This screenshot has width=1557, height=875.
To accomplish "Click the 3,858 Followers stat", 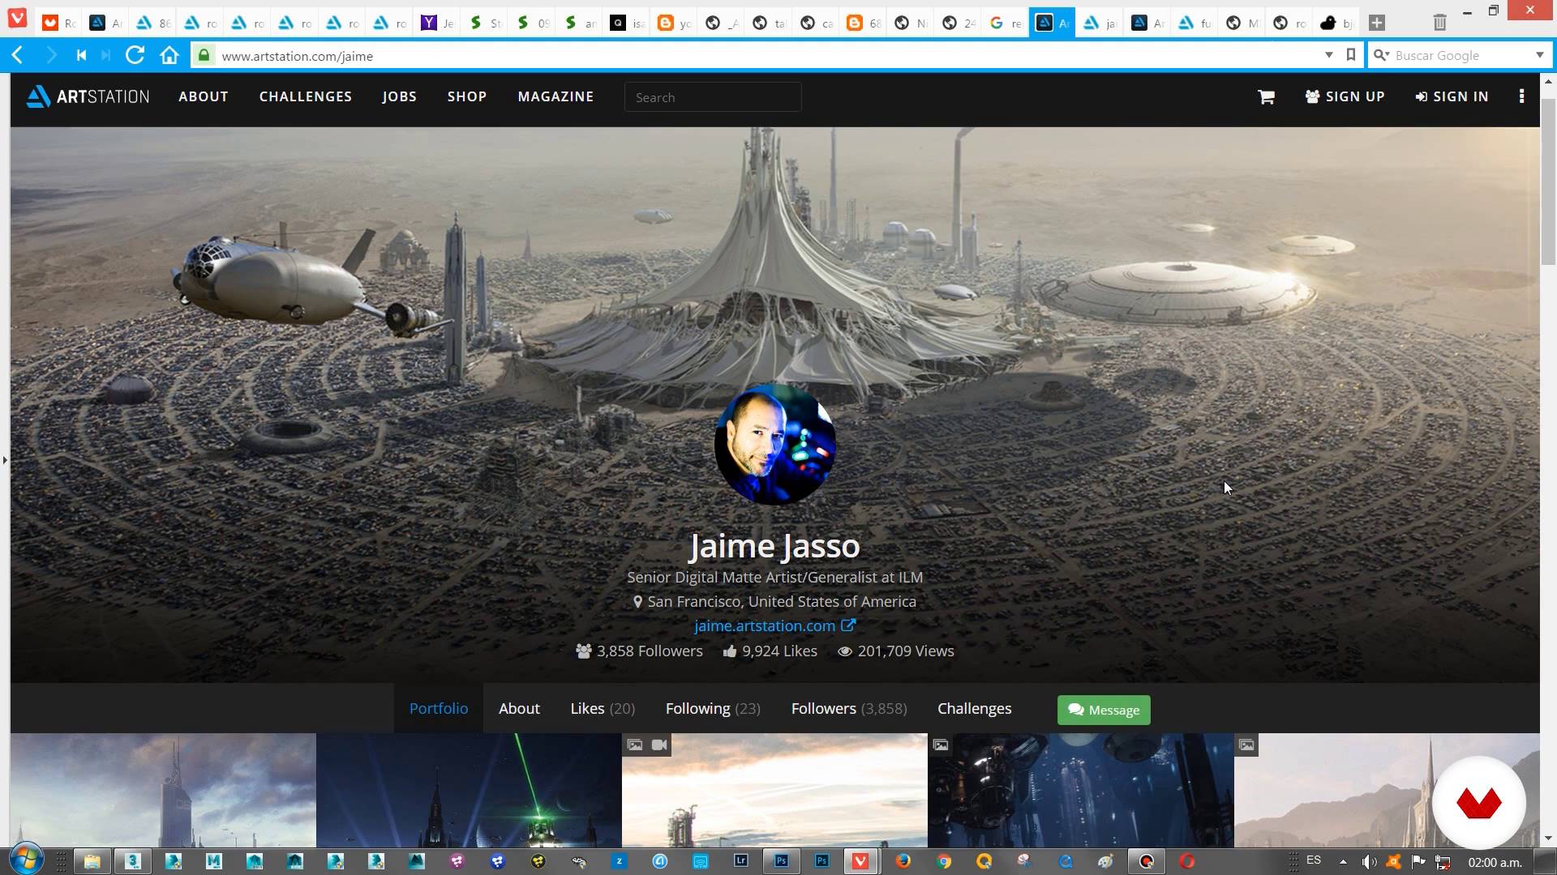I will point(639,651).
